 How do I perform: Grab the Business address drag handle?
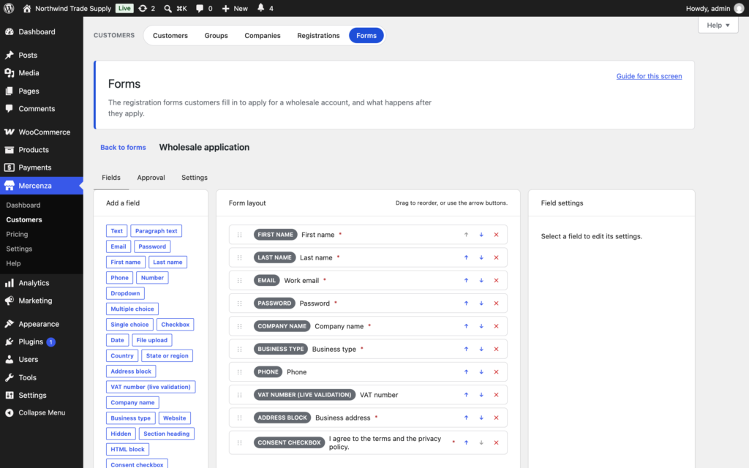[x=240, y=418]
